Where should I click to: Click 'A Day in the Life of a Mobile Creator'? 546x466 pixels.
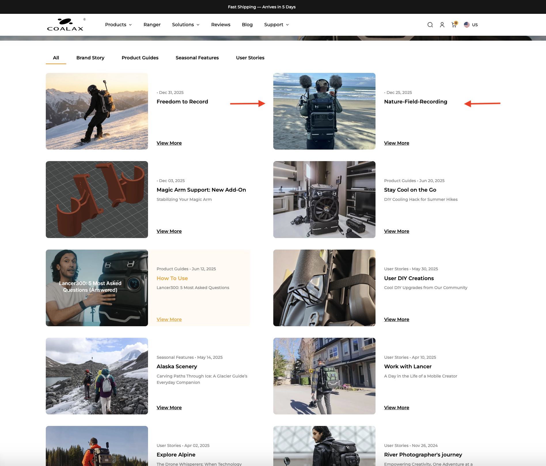pos(421,376)
